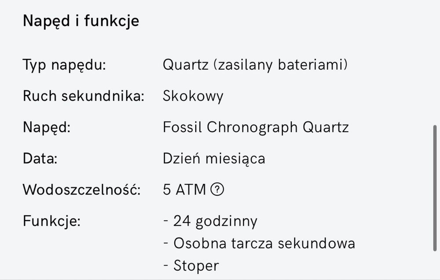Select the 'Data:' label
The height and width of the screenshot is (280, 440).
coord(40,158)
